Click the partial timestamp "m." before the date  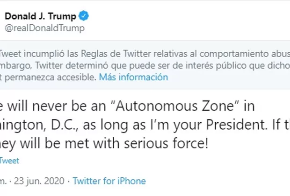pos(4,181)
